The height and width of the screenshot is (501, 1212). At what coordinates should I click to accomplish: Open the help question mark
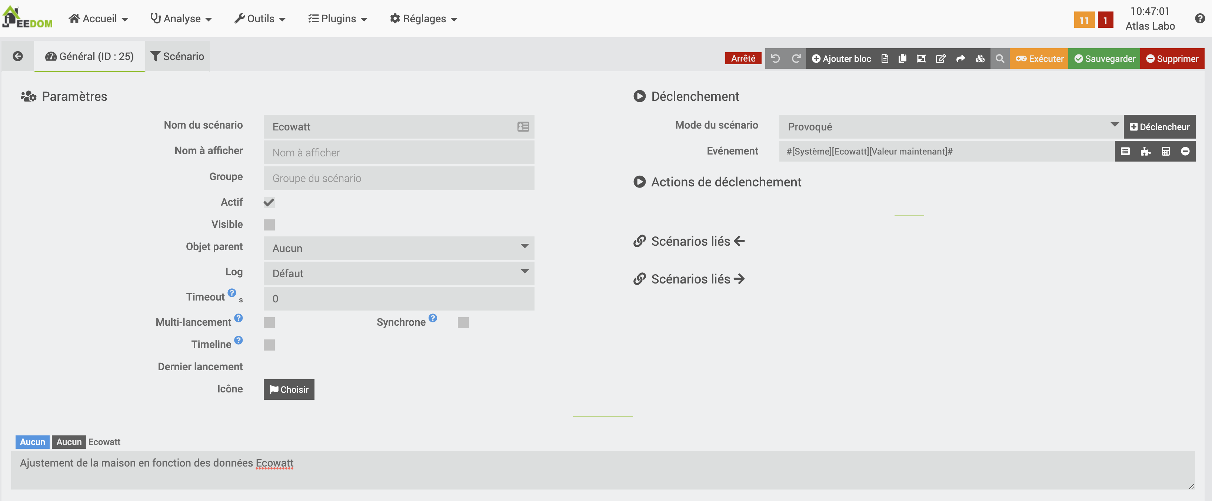tap(1200, 19)
